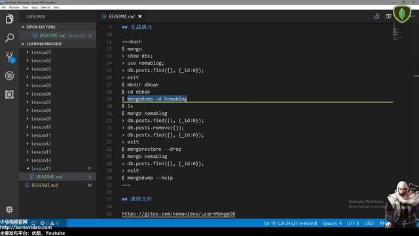Click Ln 19, Col 24 status bar entry
419x236 pixels.
pyautogui.click(x=291, y=223)
